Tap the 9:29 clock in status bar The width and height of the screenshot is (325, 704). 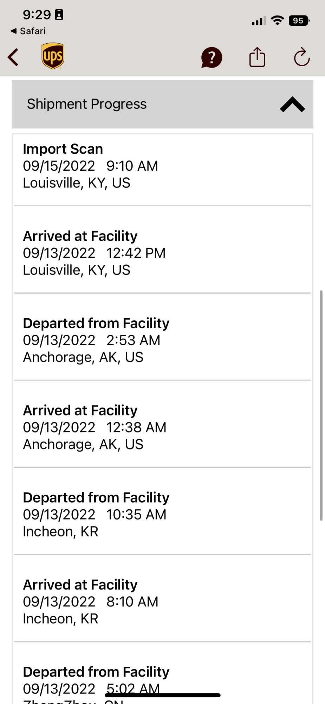coord(37,15)
